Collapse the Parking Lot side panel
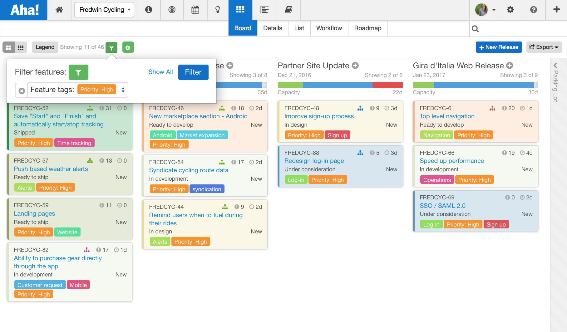The width and height of the screenshot is (567, 332). (555, 66)
